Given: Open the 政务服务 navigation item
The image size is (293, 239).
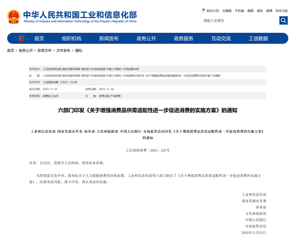Looking at the screenshot, I should click(x=184, y=39).
